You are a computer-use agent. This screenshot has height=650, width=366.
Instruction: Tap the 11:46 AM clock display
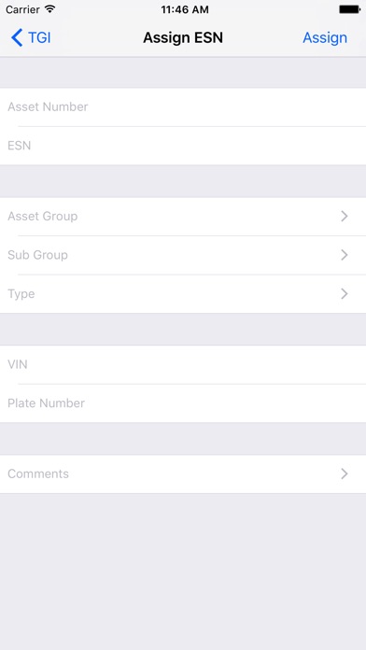[x=185, y=9]
